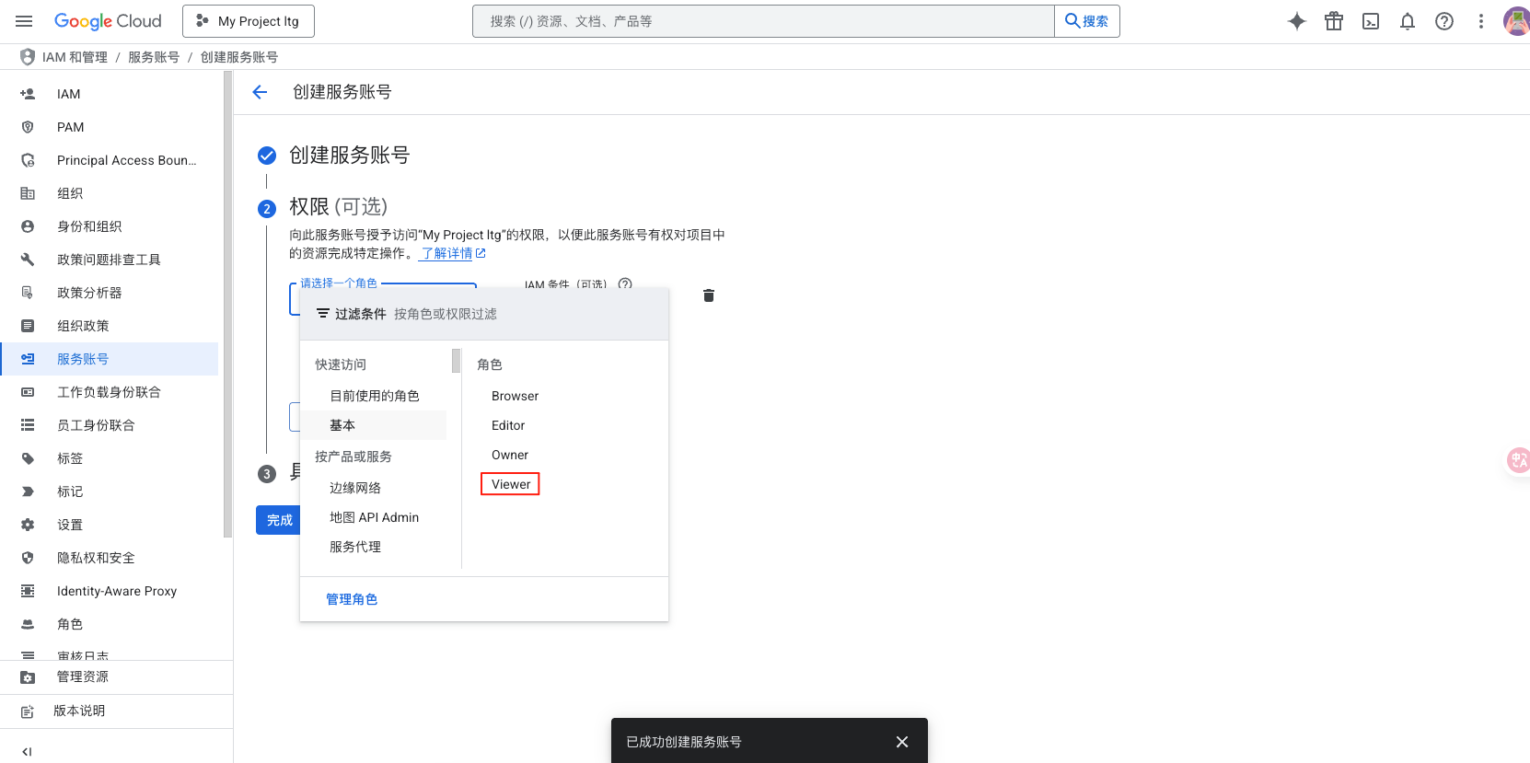Focus the 过滤条件 role filter field
This screenshot has height=763, width=1530.
point(484,314)
